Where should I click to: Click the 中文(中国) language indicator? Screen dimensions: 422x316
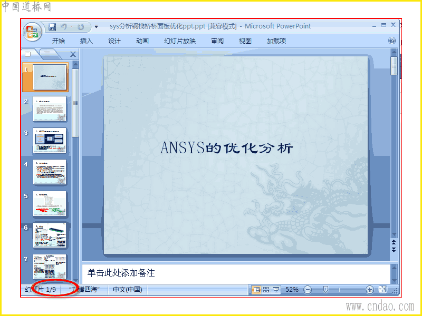[x=128, y=289]
